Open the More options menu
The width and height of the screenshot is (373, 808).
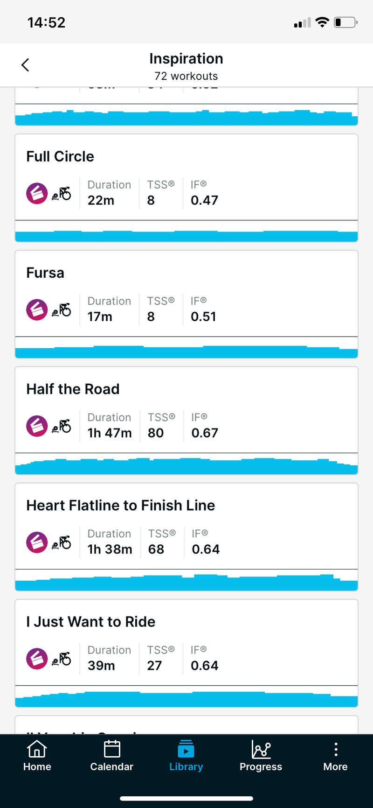coord(335,757)
